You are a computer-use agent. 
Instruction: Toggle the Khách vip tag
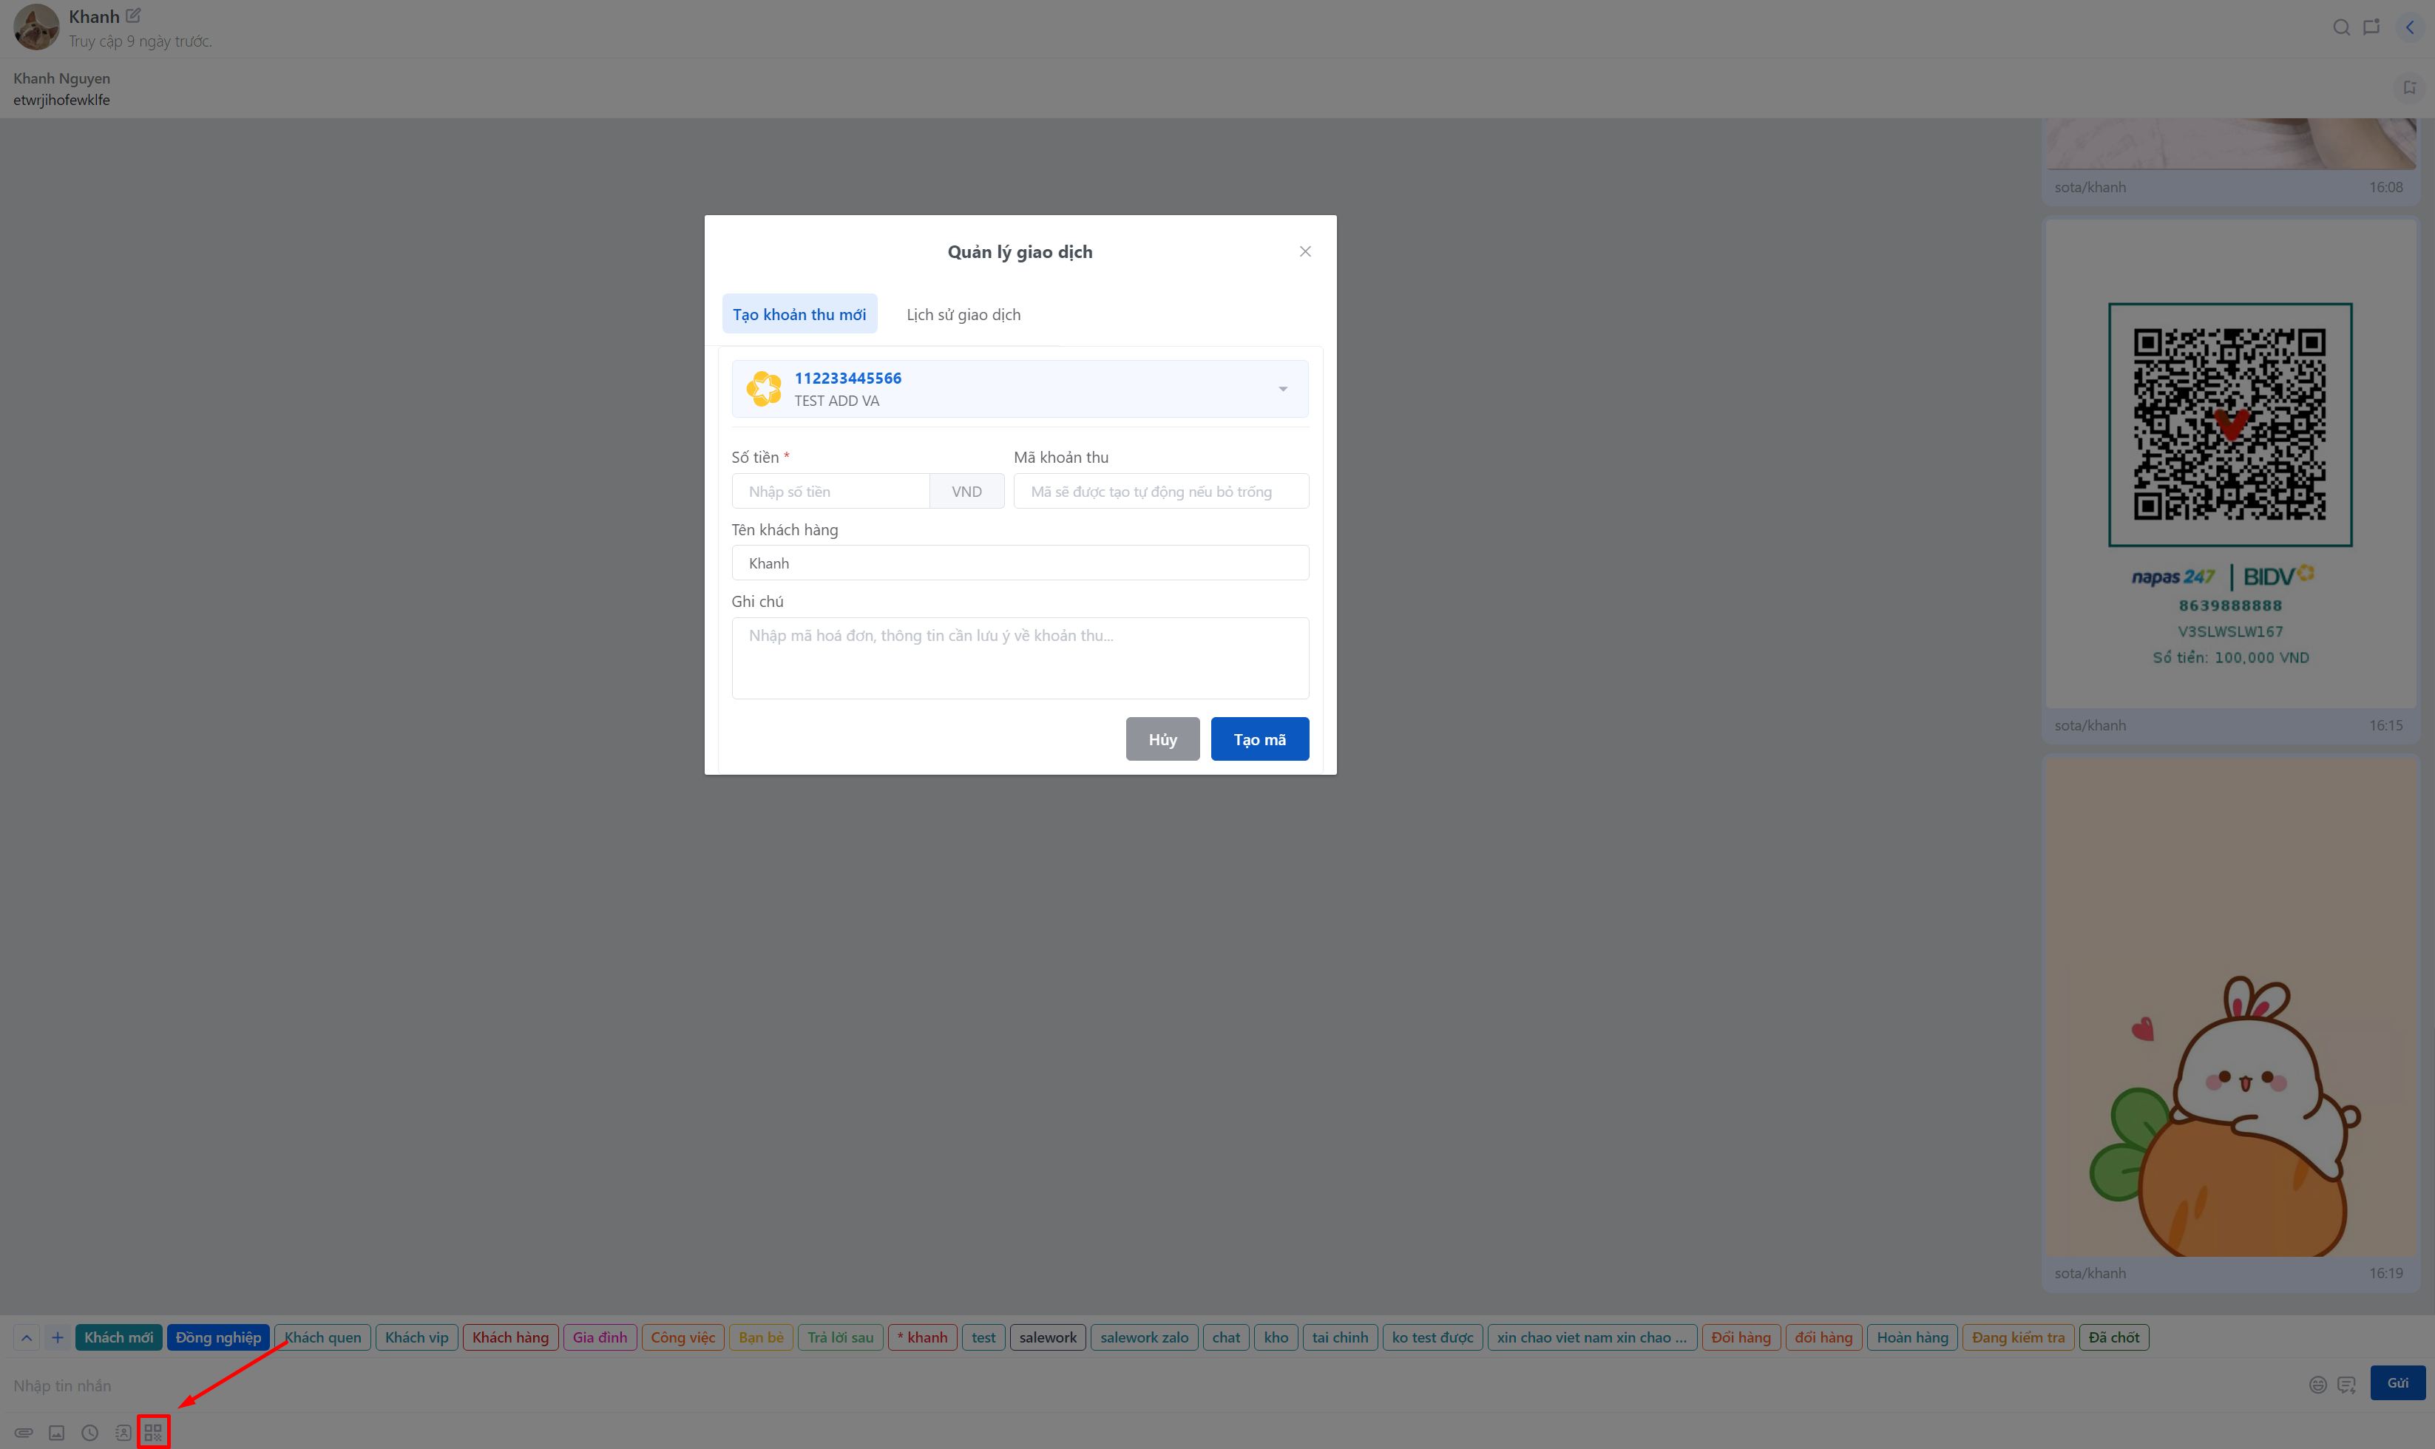pos(417,1337)
